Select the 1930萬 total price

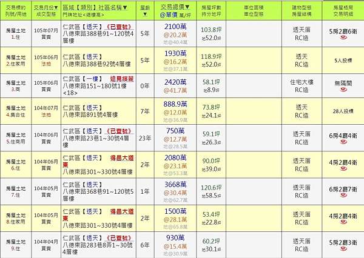pos(175,53)
